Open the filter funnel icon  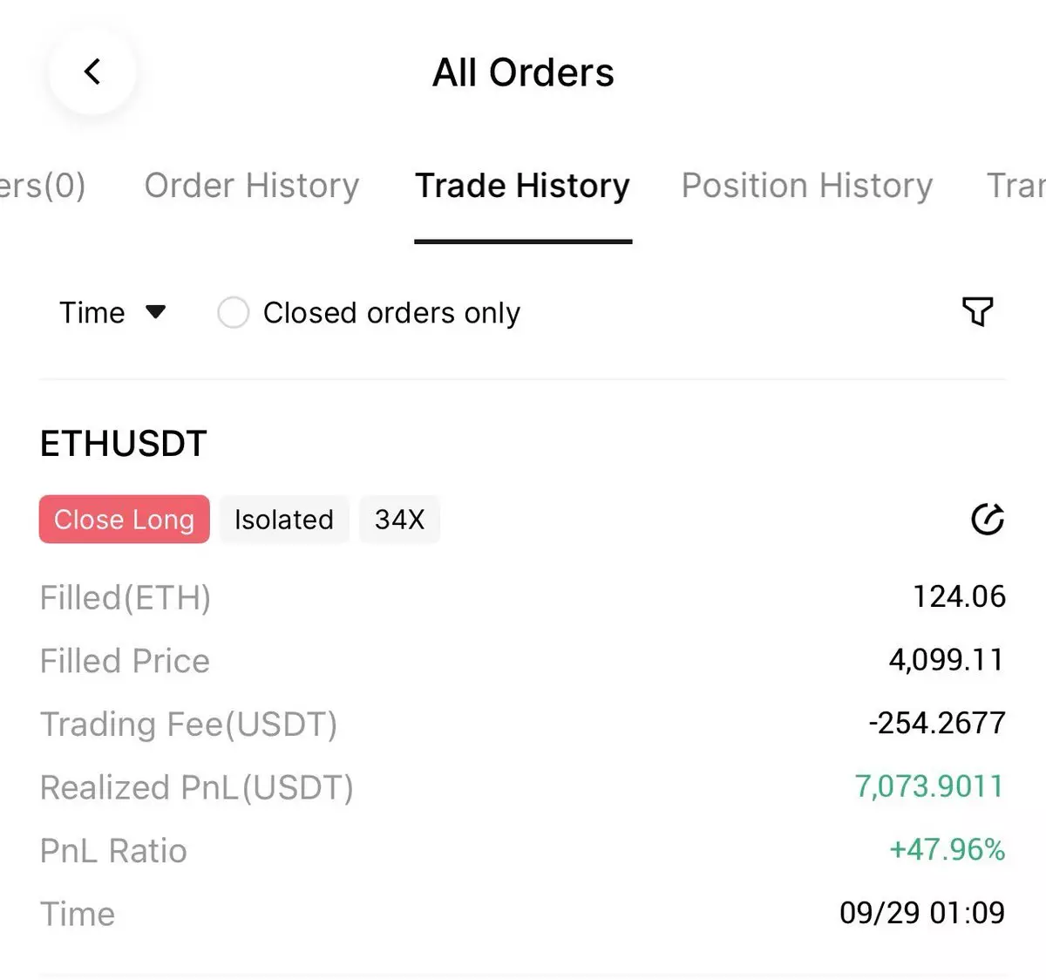977,311
